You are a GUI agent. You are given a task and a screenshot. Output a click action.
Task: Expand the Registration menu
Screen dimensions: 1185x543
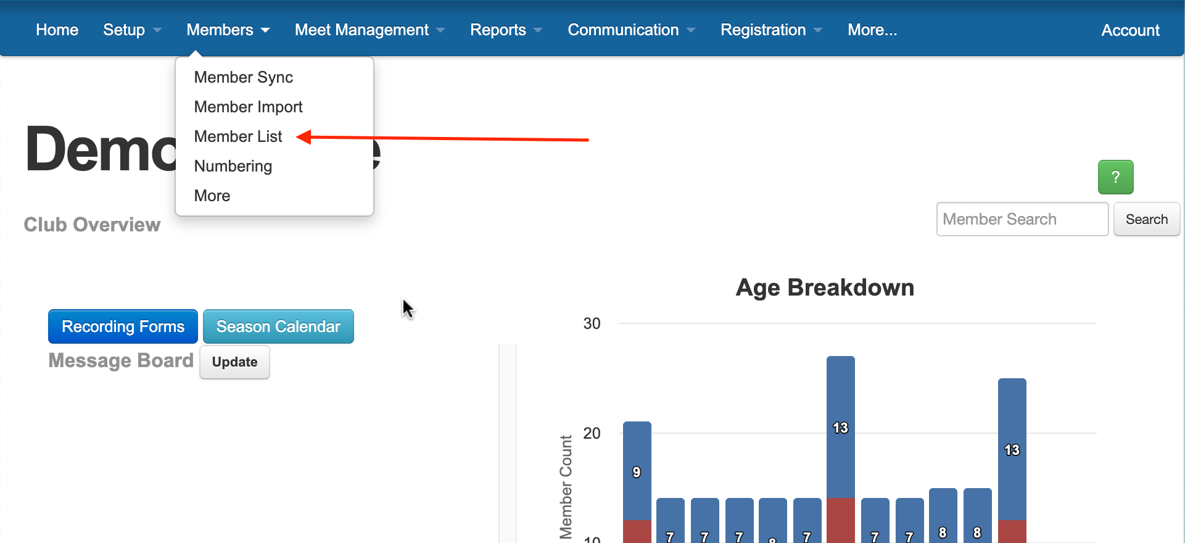pyautogui.click(x=771, y=30)
